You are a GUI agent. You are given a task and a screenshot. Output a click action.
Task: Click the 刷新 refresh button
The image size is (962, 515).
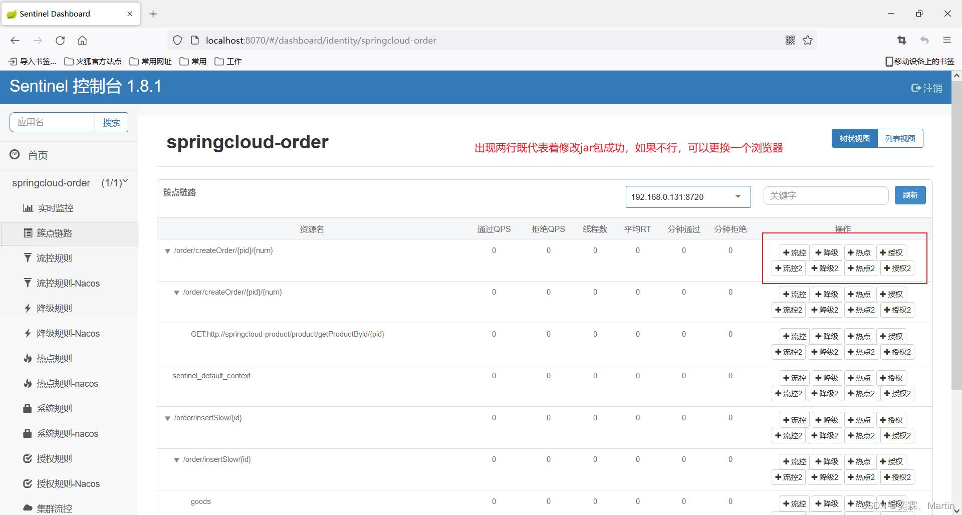tap(910, 195)
